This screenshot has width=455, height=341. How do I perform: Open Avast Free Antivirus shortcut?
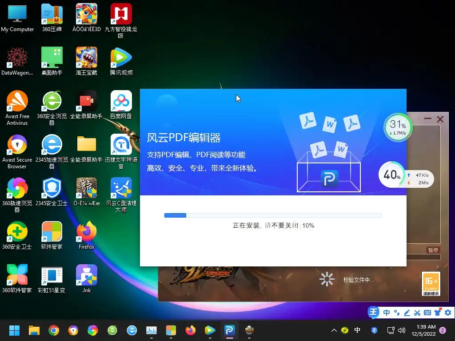pos(17,108)
